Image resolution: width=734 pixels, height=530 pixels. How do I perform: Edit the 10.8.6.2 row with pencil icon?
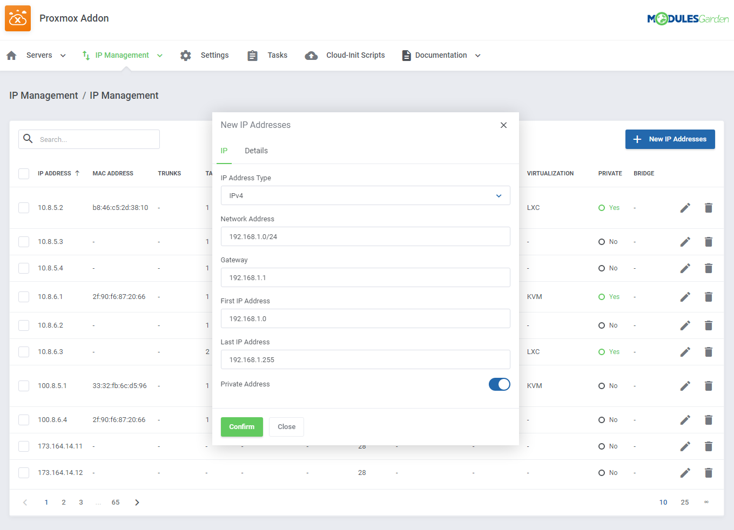coord(685,325)
